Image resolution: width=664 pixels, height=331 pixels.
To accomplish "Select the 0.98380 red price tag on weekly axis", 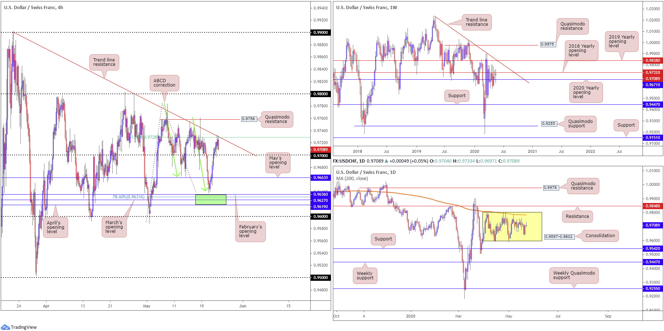I will [x=653, y=60].
